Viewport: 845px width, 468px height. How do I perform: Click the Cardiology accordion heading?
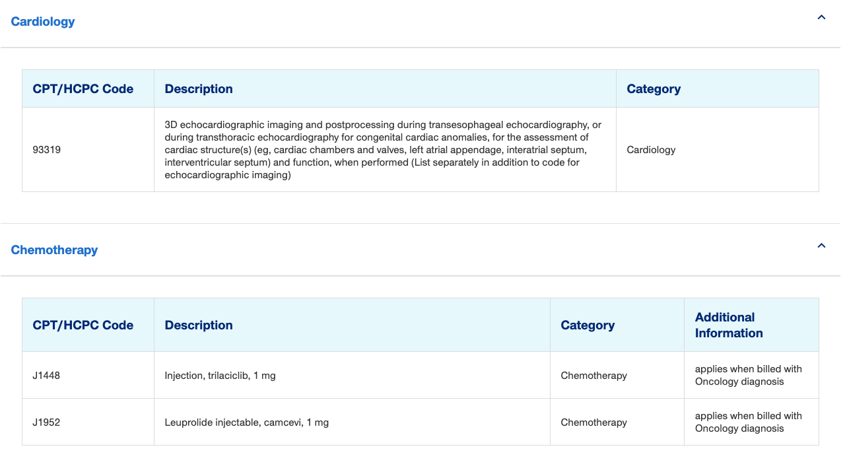click(43, 22)
